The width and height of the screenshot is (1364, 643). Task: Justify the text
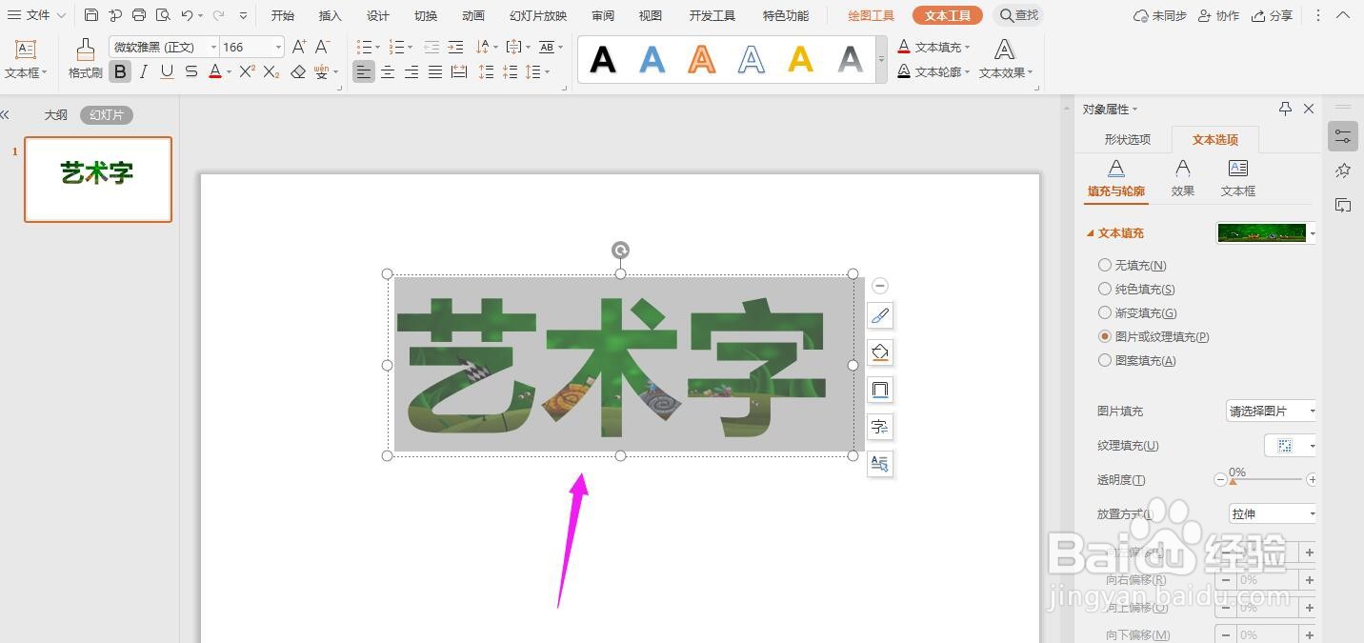[x=435, y=71]
